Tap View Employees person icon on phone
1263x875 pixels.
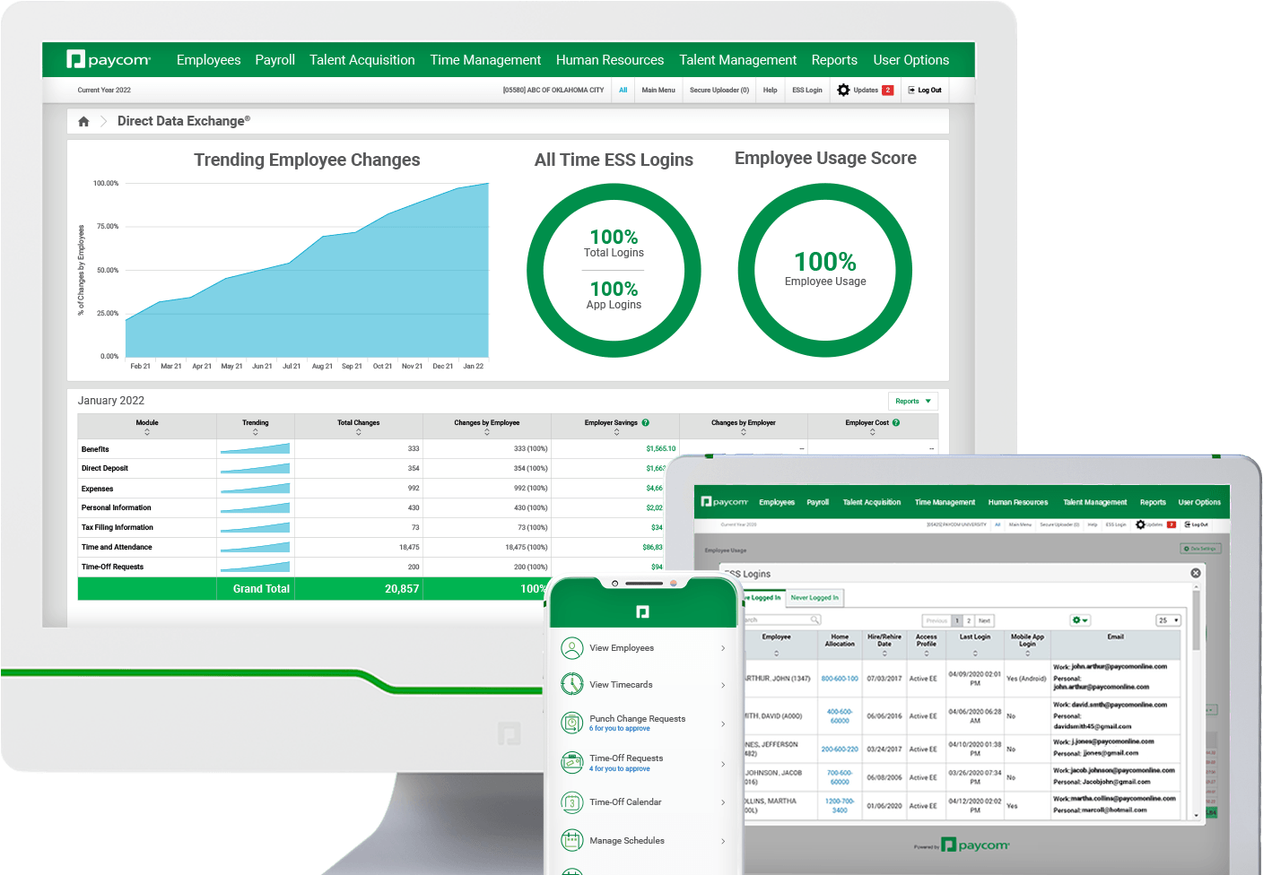572,647
